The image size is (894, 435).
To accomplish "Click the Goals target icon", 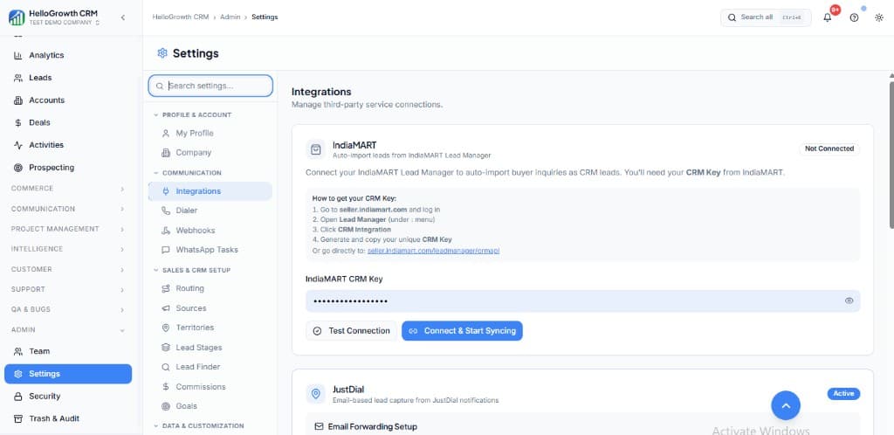I will tap(166, 406).
